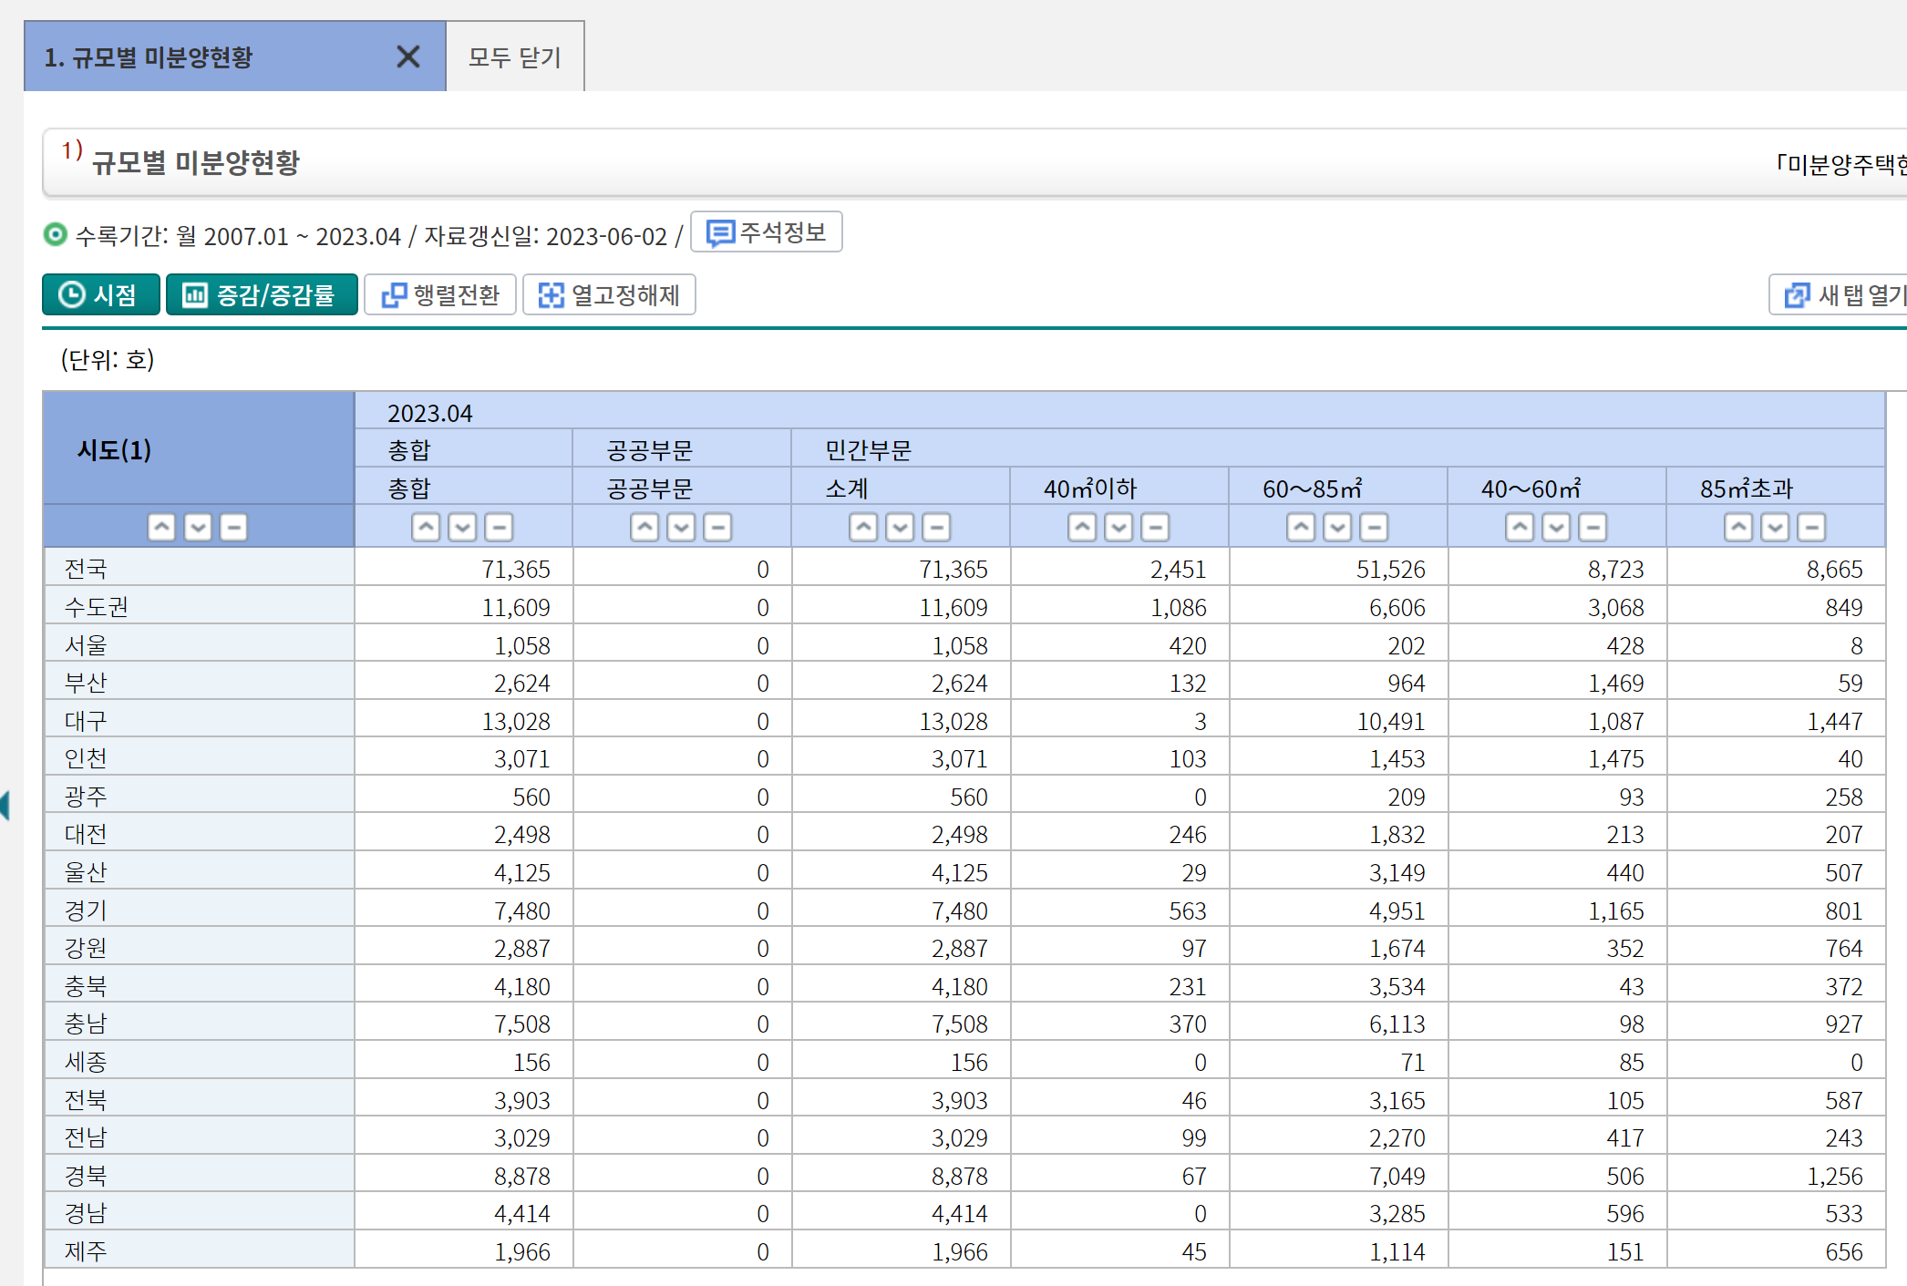
Task: Sort 85㎡초과 column descending with down arrow
Action: (x=1775, y=527)
